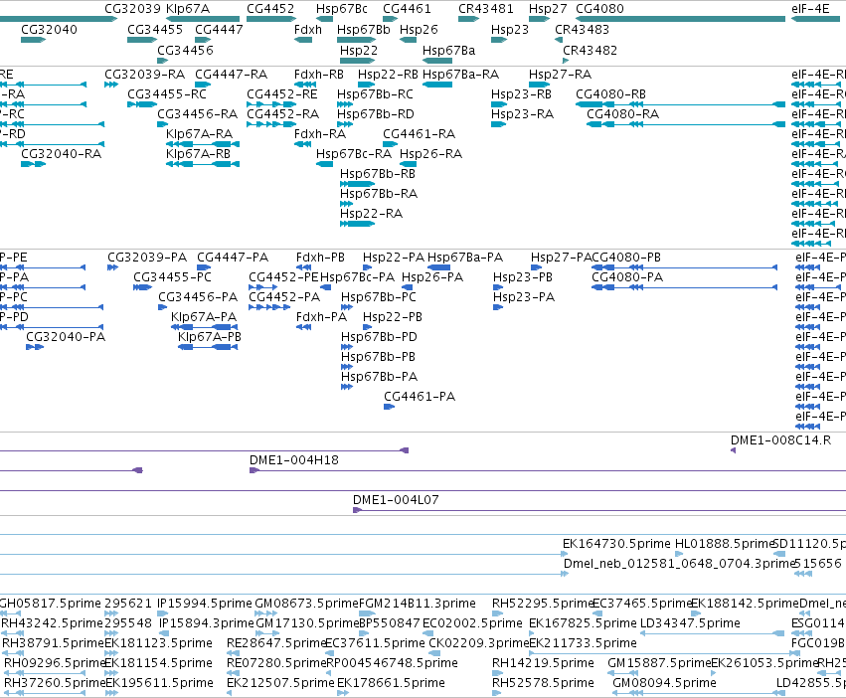
Task: Select the LD34347.5prime EST label
Action: point(690,623)
